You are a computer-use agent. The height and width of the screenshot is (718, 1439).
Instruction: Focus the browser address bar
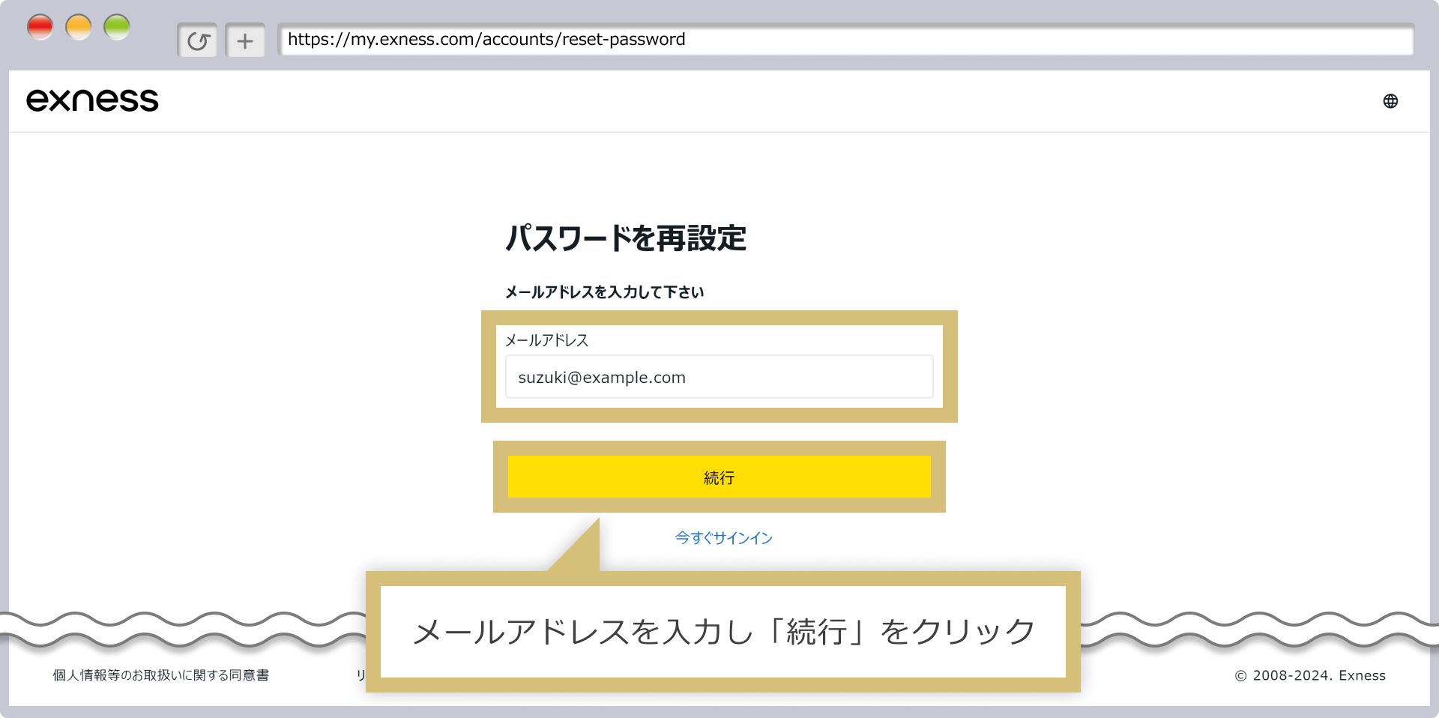(845, 40)
